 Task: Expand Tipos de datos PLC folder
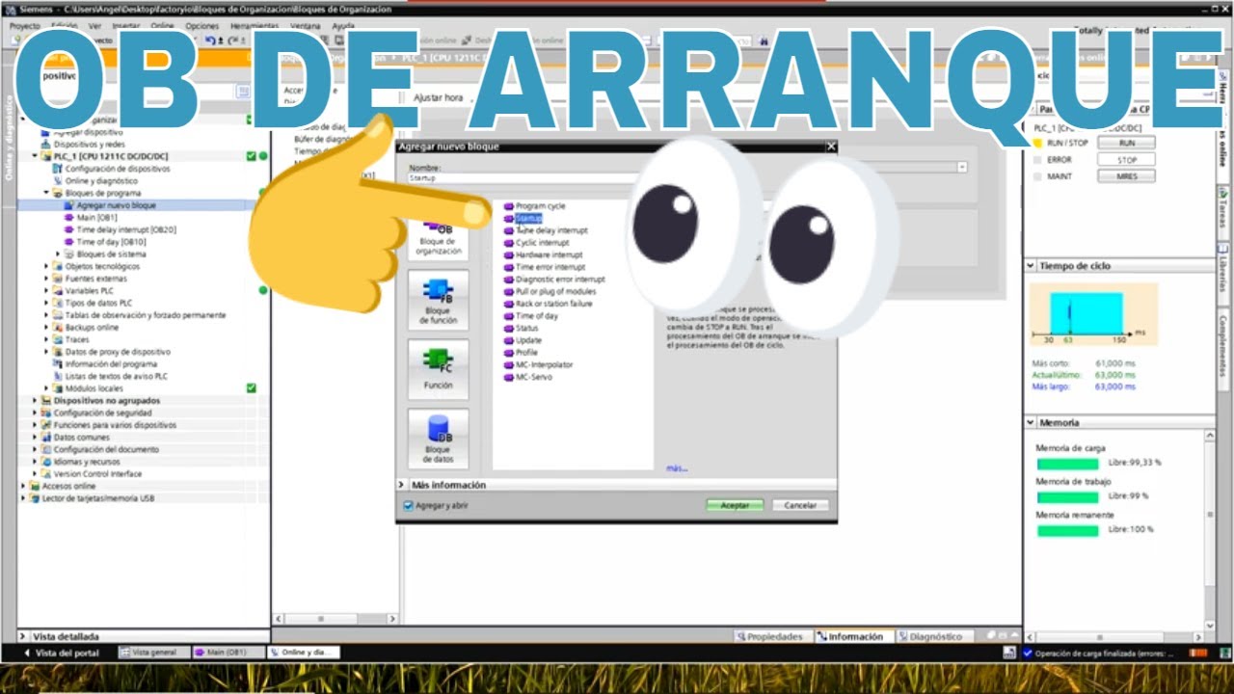(46, 303)
